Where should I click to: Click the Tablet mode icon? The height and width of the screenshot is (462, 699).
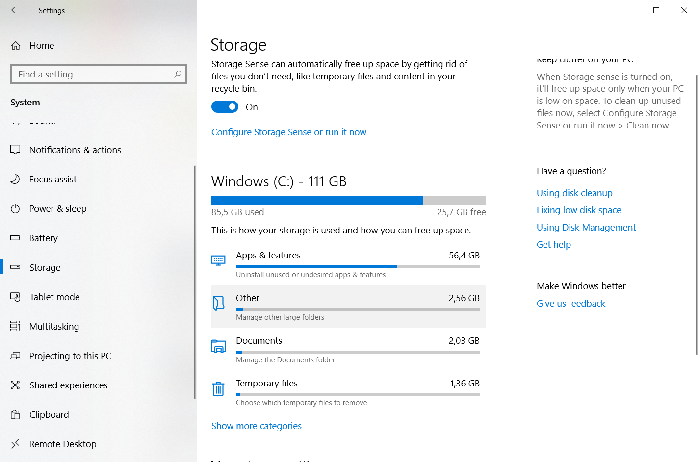coord(15,297)
